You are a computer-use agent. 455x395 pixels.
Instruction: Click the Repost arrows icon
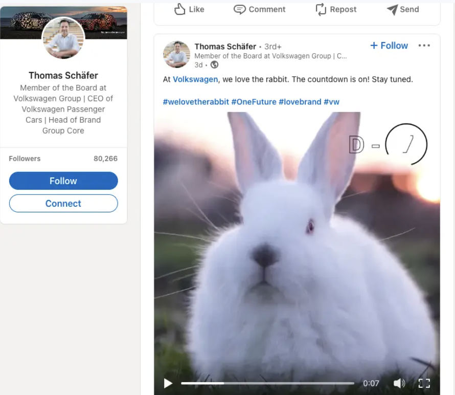coord(321,9)
